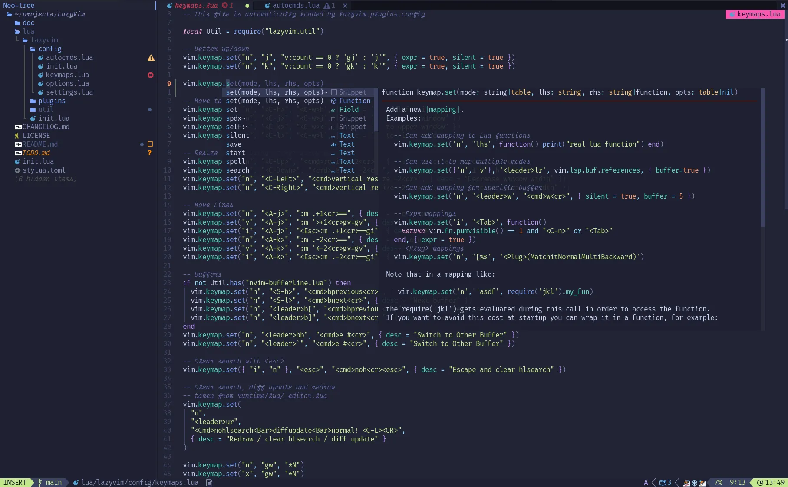Click the clock icon in the statusline
Image resolution: width=788 pixels, height=487 pixels.
pos(760,483)
